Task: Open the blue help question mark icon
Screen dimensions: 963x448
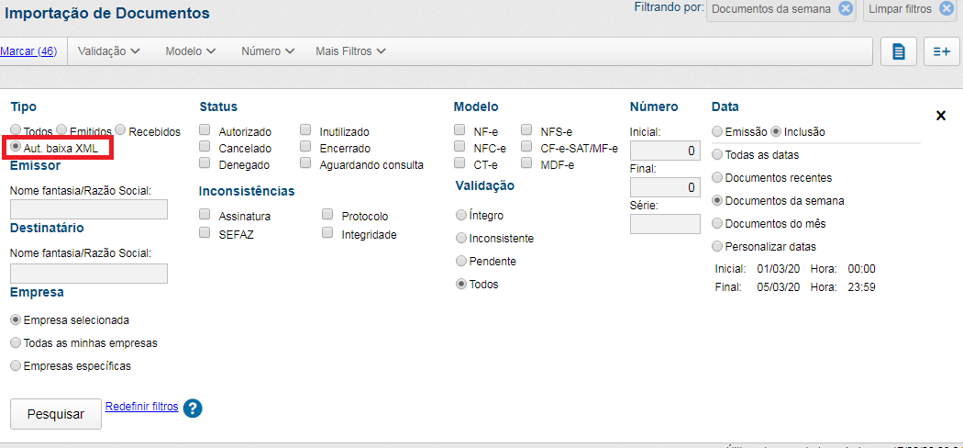Action: 192,409
